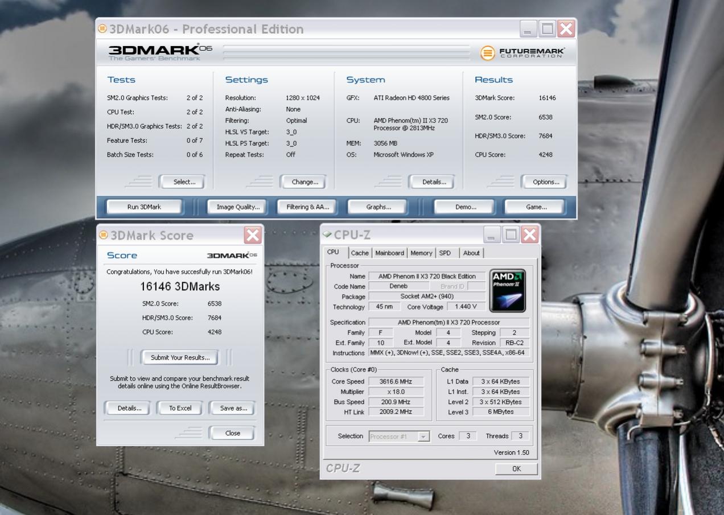Click the Cores count field in CPU-Z
Viewport: 724px width, 515px height.
pyautogui.click(x=468, y=436)
